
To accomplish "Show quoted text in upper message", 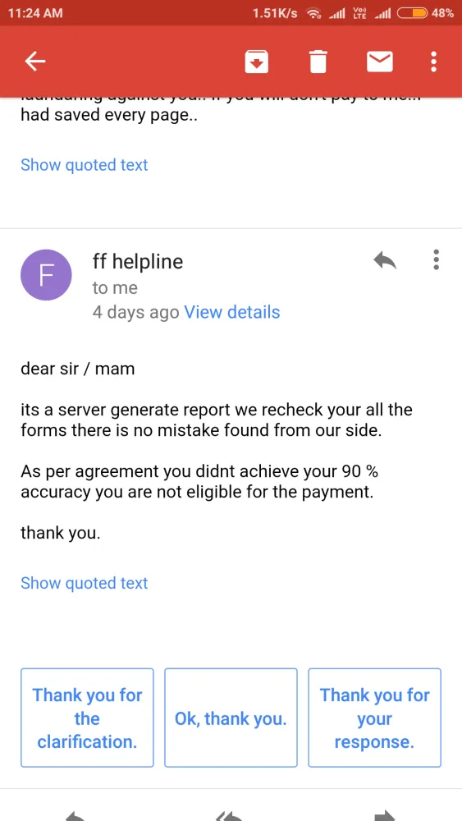I will coord(85,164).
